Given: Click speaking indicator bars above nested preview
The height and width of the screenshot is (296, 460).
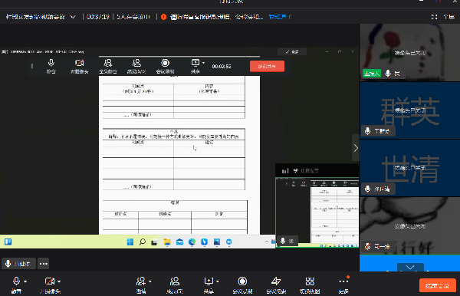Looking at the screenshot, I should (285, 171).
